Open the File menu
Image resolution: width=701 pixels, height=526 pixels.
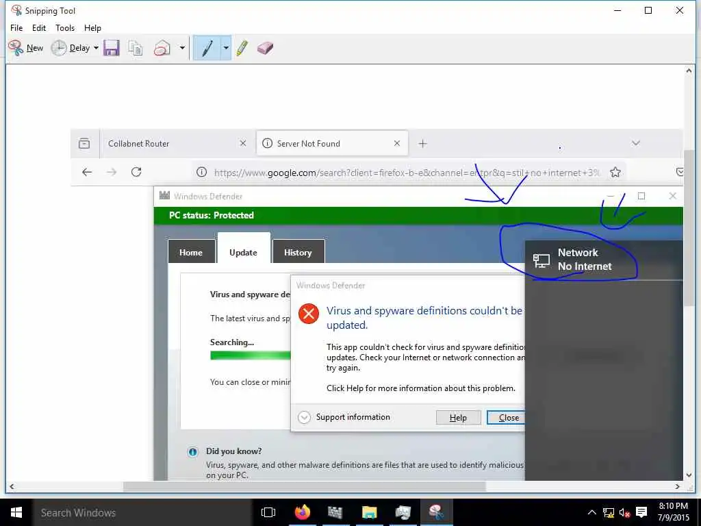(x=16, y=27)
